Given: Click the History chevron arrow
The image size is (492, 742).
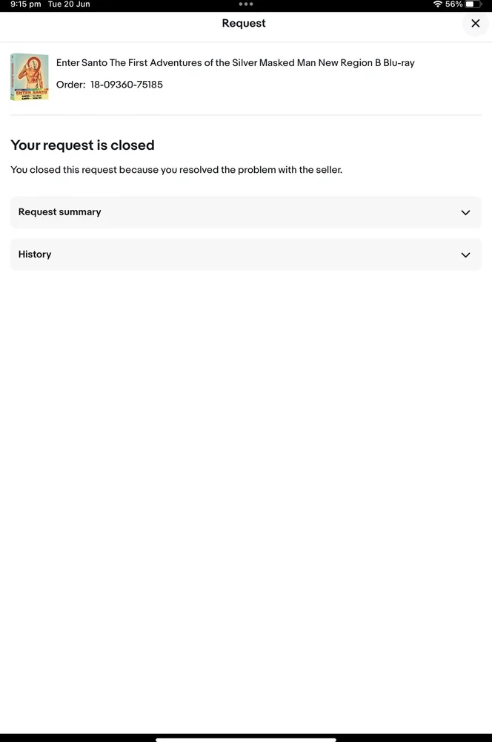Looking at the screenshot, I should 465,255.
